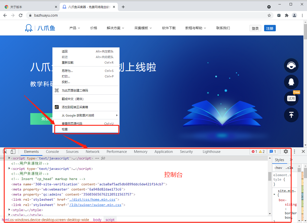Click the 登录 button
Viewport: 307px width, 223px height.
255,28
